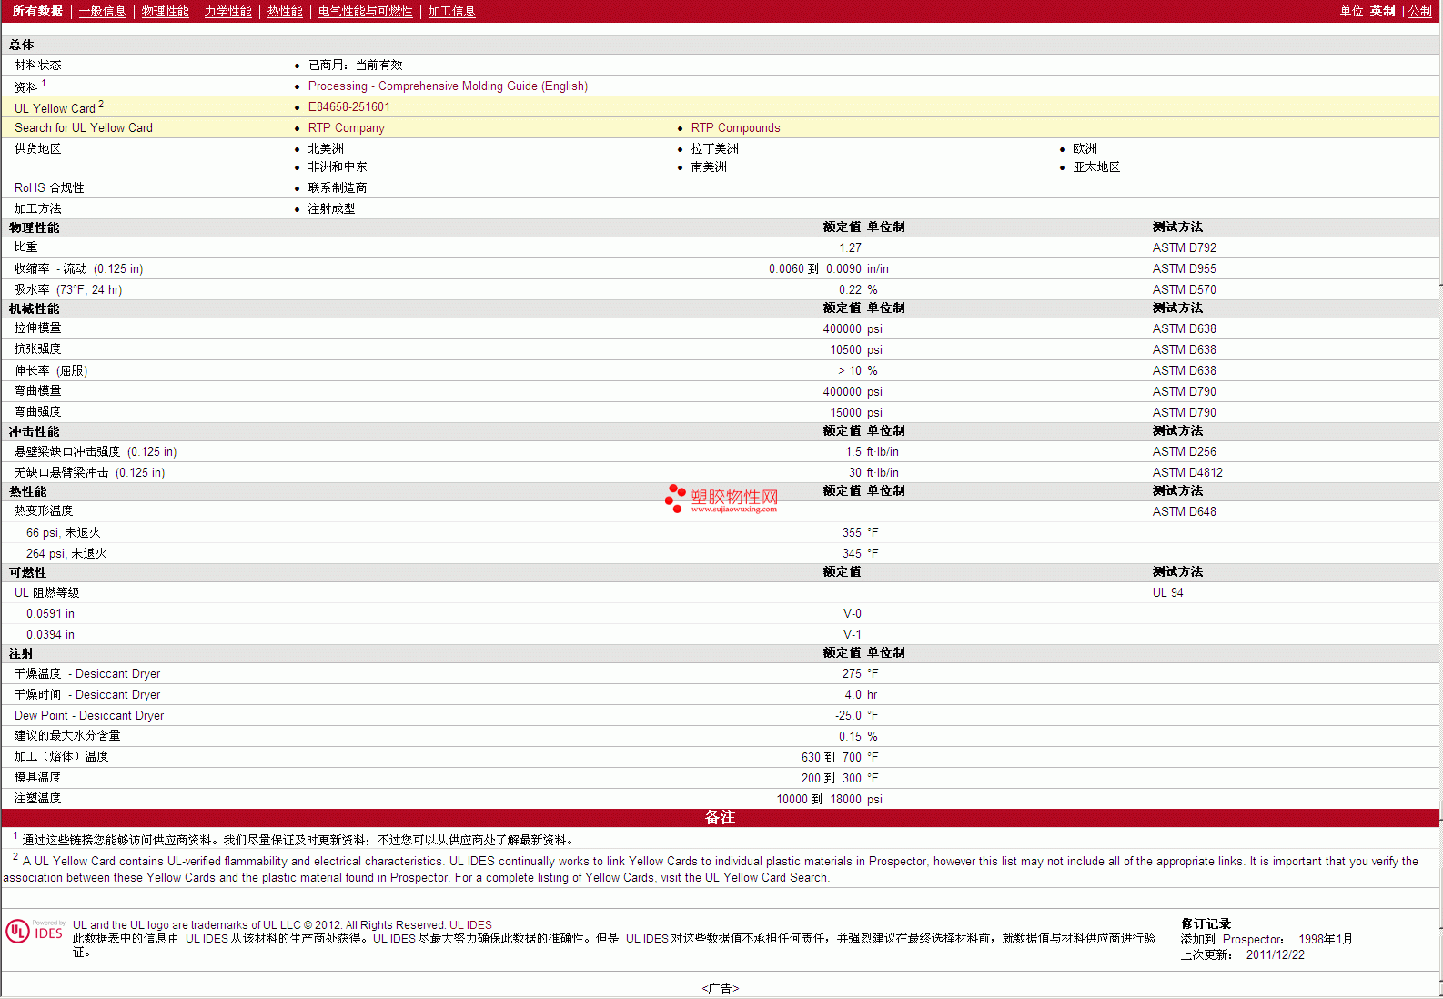This screenshot has width=1443, height=999.
Task: Click the 注塑温度 row label
Action: click(37, 798)
